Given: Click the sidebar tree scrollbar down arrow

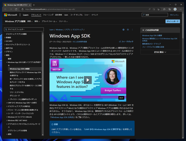Looking at the screenshot, I should click(x=43, y=135).
